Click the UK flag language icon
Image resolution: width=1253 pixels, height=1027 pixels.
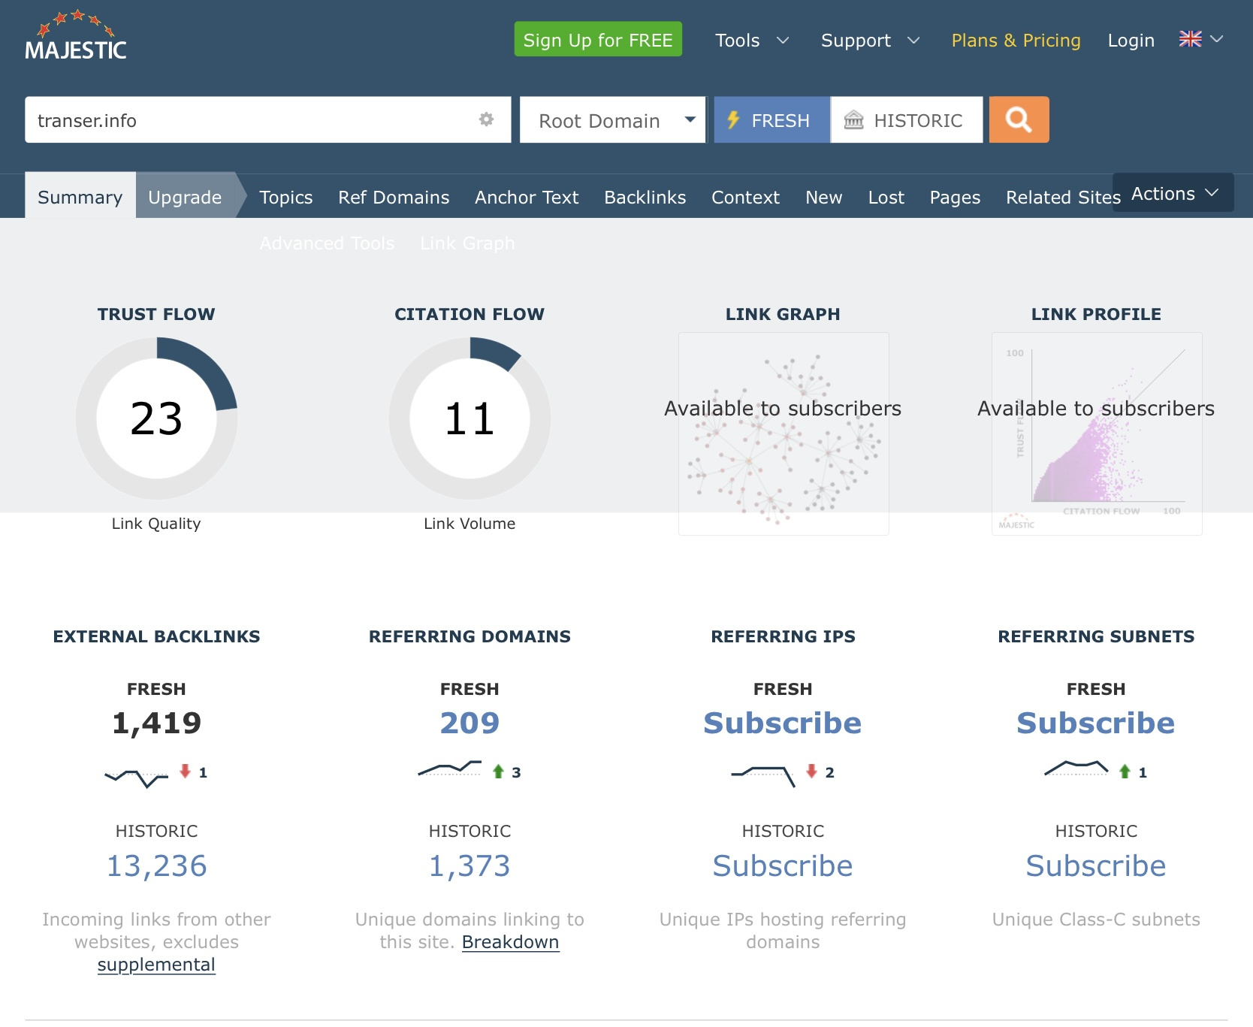tap(1190, 39)
